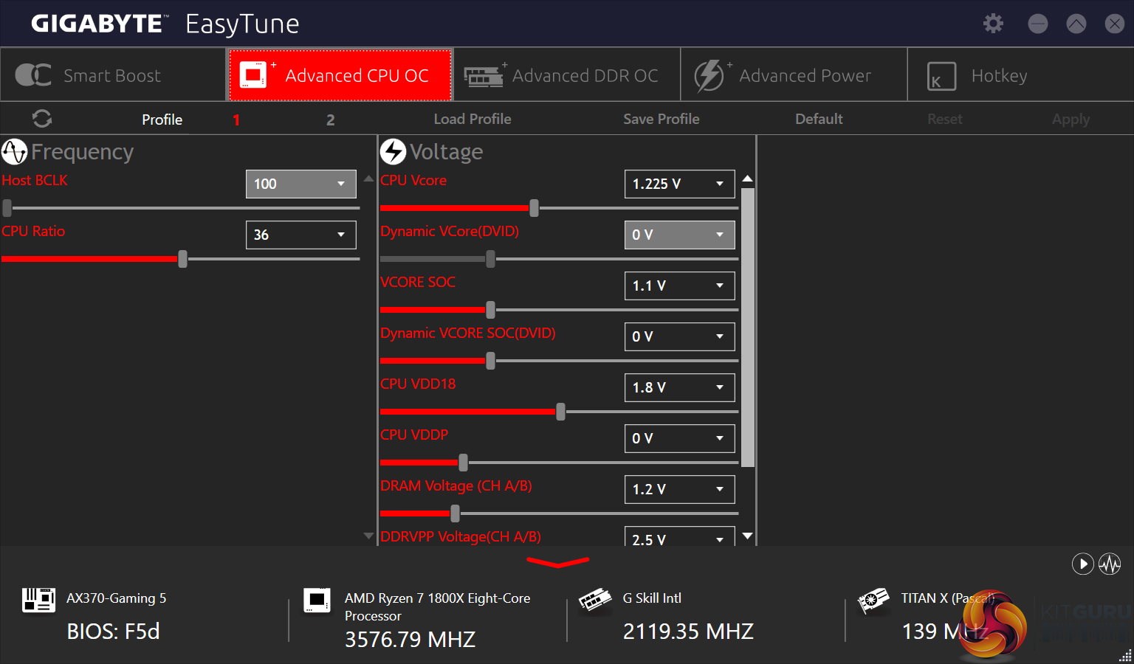The height and width of the screenshot is (664, 1134).
Task: Click the Advanced DDR OC memory icon
Action: (x=484, y=76)
